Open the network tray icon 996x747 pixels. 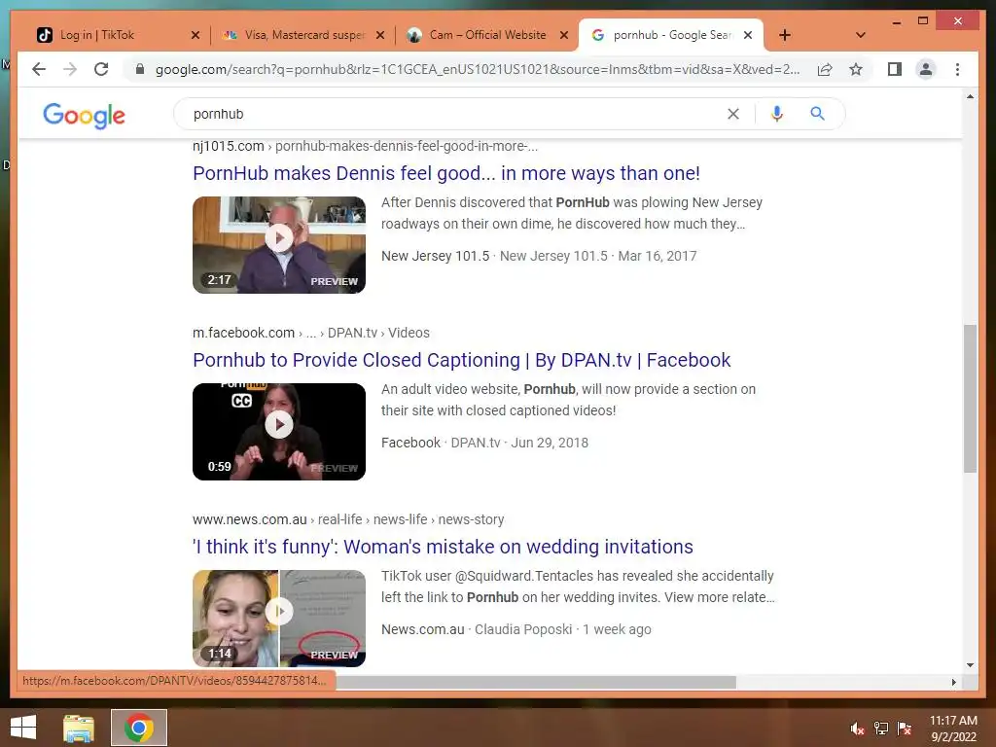pos(880,729)
